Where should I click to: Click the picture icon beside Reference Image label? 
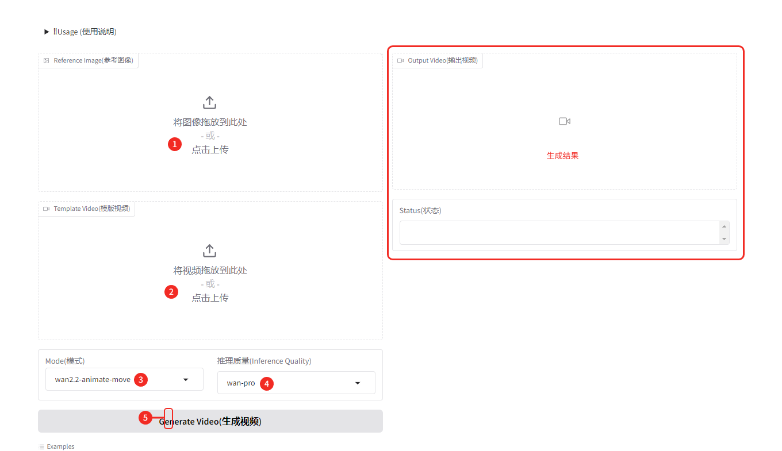coord(47,61)
